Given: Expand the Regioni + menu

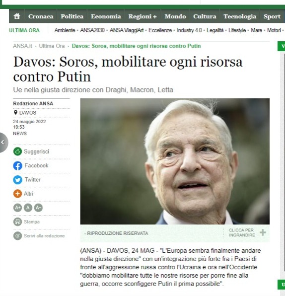Looking at the screenshot, I should pyautogui.click(x=142, y=16).
